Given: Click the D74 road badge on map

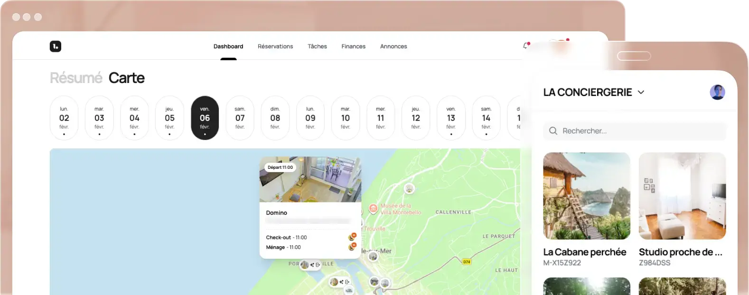Looking at the screenshot, I should pyautogui.click(x=467, y=262).
